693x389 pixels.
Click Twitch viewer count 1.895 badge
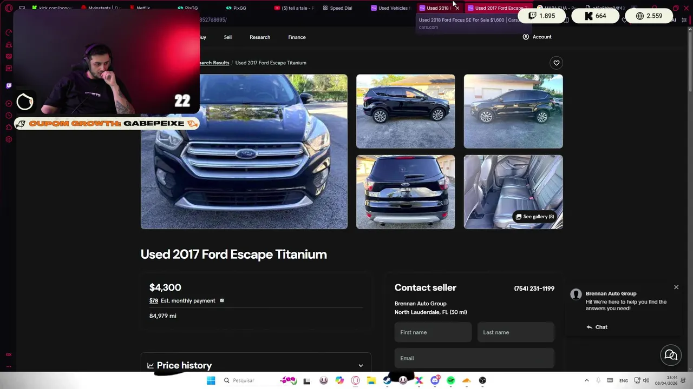click(x=542, y=16)
